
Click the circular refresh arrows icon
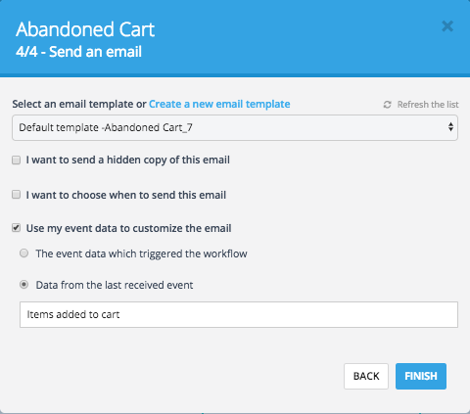(x=387, y=105)
